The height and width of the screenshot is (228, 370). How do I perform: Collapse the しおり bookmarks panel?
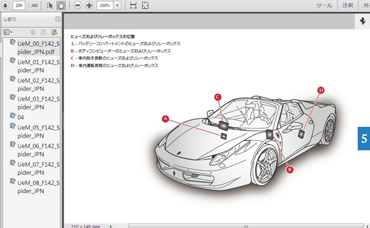(58, 19)
